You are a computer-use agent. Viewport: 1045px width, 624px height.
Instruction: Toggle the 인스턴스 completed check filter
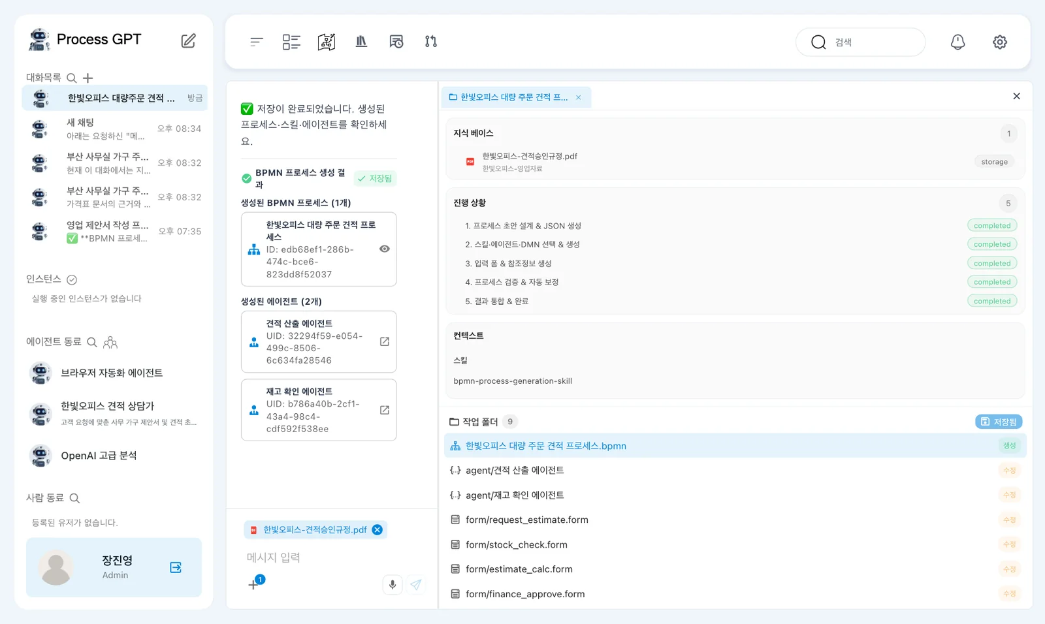72,280
